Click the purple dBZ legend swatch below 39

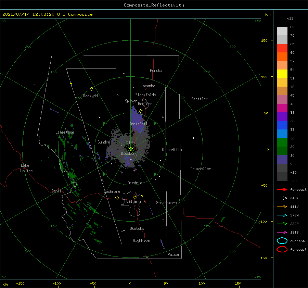tap(282, 117)
